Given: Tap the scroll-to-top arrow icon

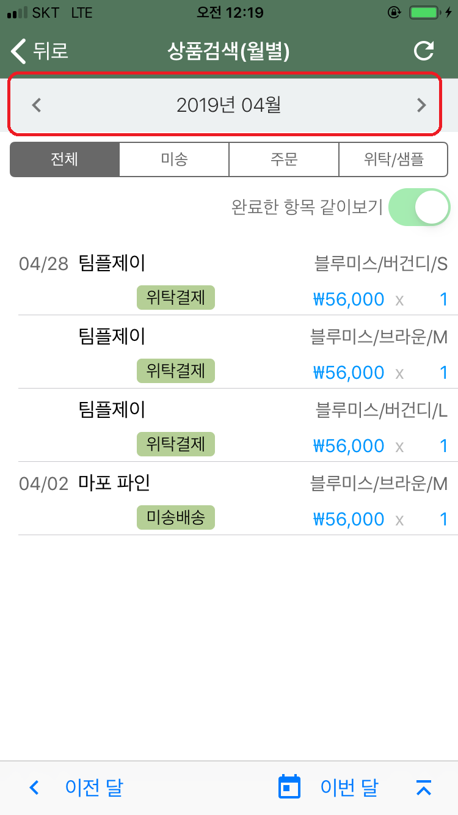Looking at the screenshot, I should 424,788.
